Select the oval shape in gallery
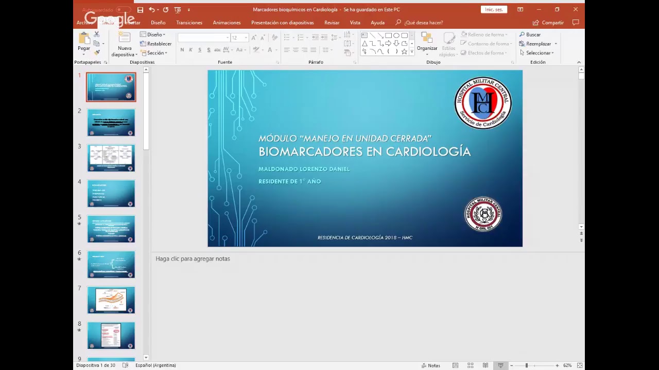Viewport: 659px width, 370px height. (x=396, y=35)
